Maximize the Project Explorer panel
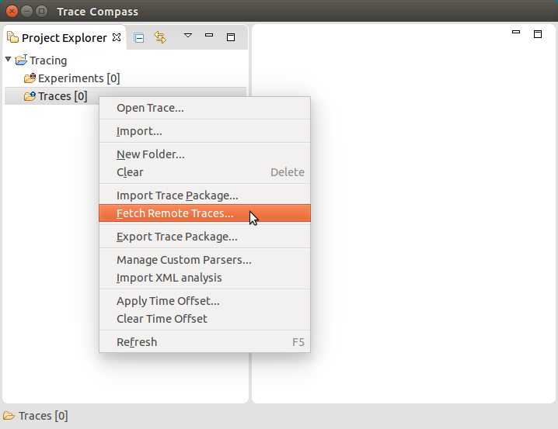 231,36
